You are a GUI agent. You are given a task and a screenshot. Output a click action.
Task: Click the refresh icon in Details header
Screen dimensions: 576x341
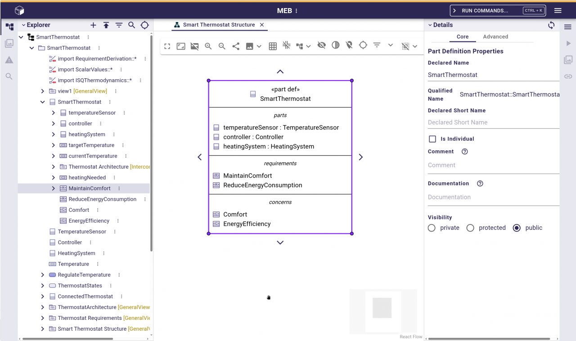551,25
